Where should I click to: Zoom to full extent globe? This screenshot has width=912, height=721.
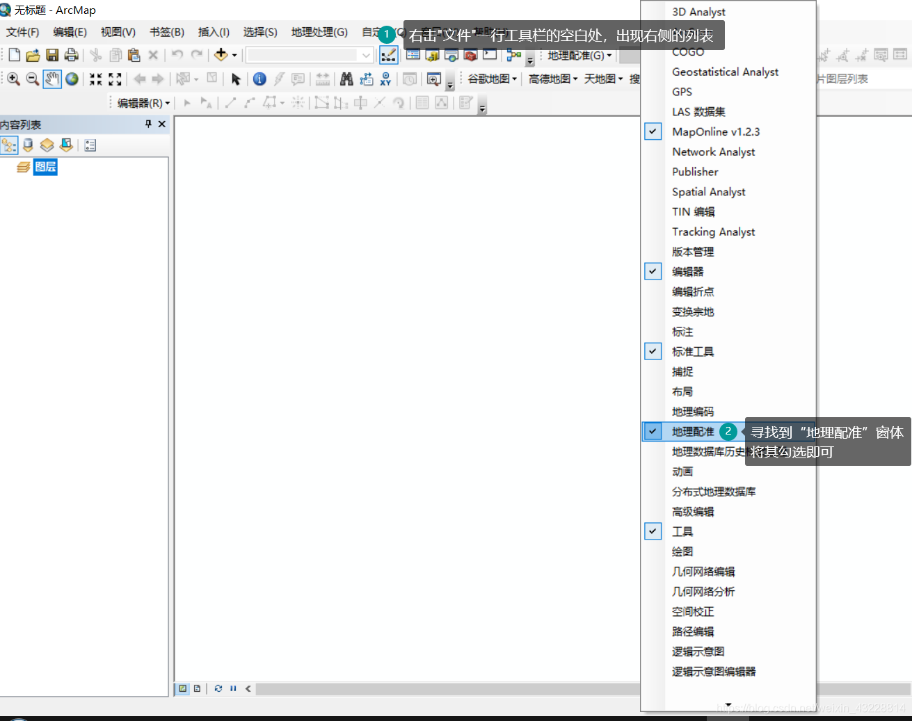click(72, 79)
